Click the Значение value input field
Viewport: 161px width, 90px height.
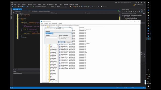coord(51,37)
